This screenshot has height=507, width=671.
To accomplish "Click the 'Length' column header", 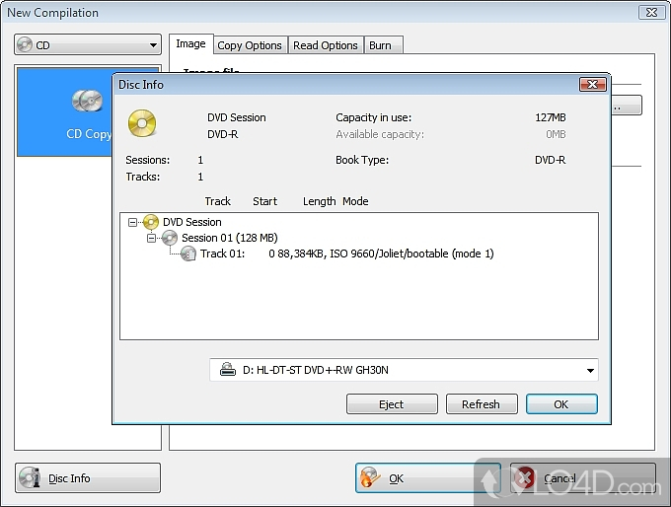I will [x=320, y=201].
